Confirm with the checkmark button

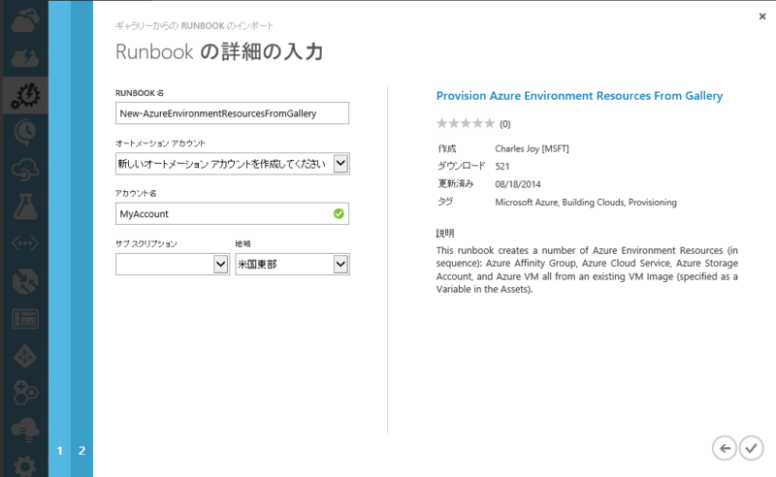click(751, 448)
